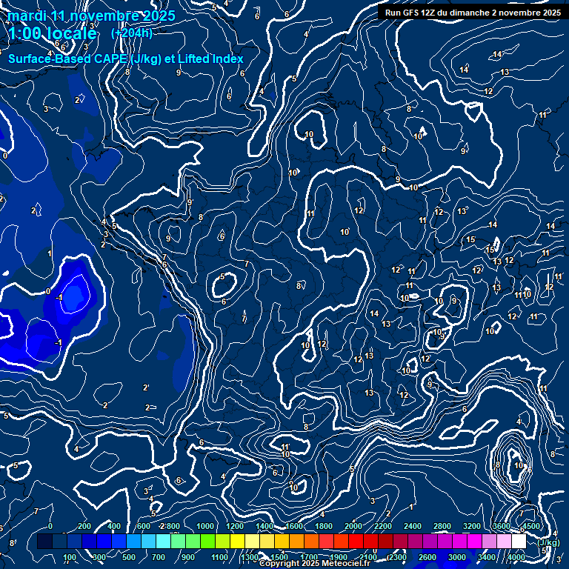This screenshot has height=569, width=569.
Task: Click the '1500' legend label
Action: pyautogui.click(x=279, y=557)
